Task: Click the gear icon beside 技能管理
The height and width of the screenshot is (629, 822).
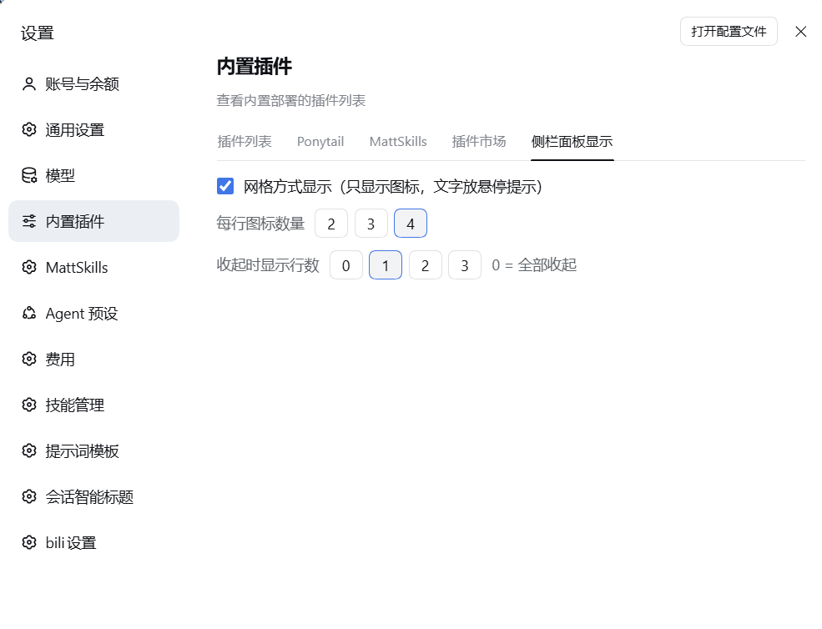Action: [29, 405]
